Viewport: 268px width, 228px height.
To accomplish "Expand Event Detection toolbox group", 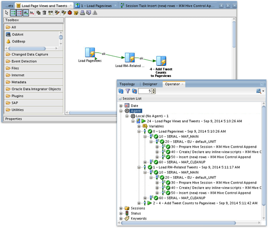I will (x=33, y=61).
